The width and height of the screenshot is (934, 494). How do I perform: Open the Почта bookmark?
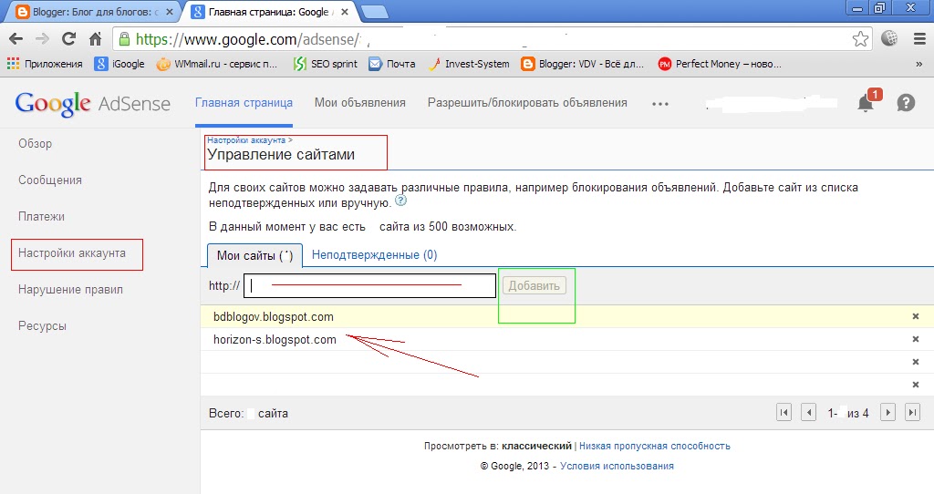[x=392, y=64]
